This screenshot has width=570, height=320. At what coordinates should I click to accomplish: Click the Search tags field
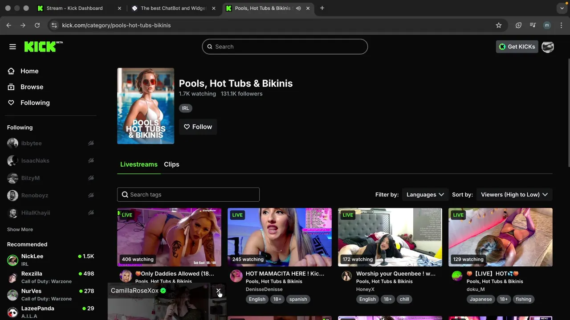(188, 195)
